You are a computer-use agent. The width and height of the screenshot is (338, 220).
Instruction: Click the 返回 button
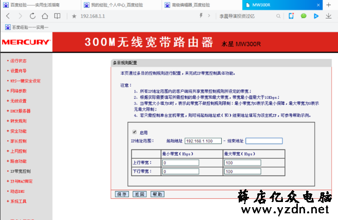pyautogui.click(x=140, y=194)
